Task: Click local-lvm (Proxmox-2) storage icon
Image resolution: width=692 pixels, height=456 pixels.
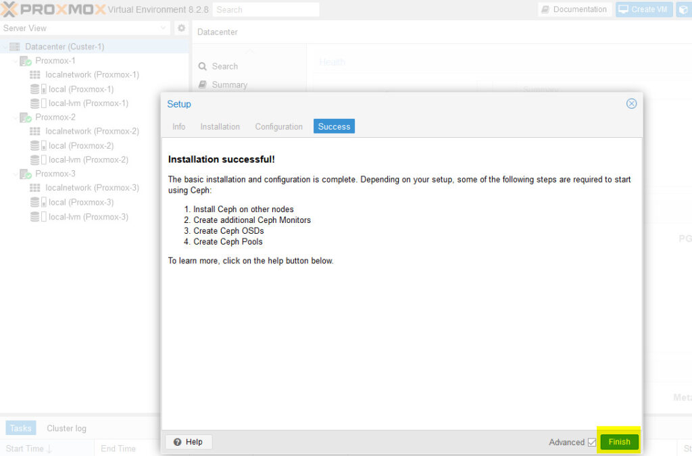Action: [39, 159]
